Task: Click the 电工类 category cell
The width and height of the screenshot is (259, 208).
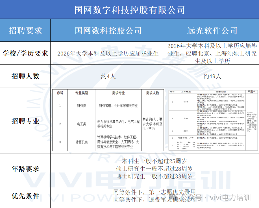Action: tap(81, 124)
